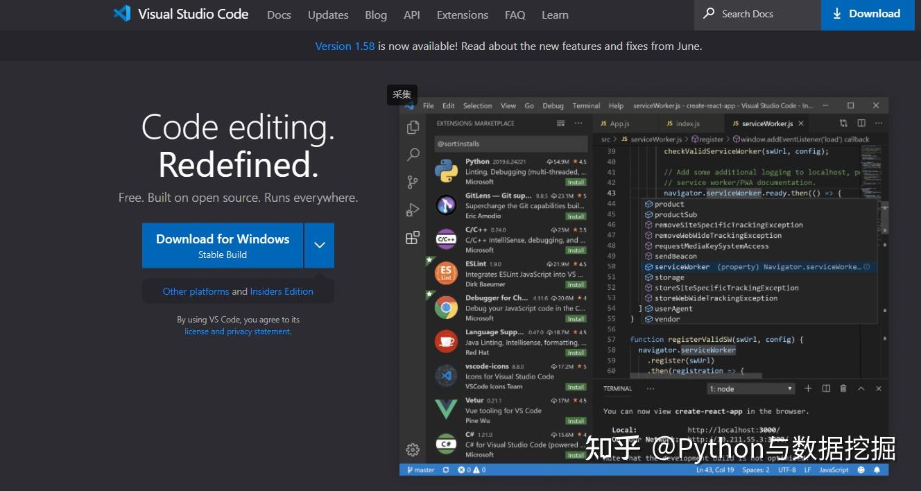Install the Python extension

click(x=576, y=182)
